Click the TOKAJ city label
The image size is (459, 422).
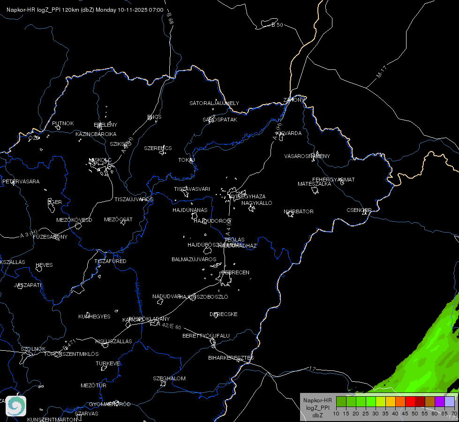[x=187, y=160]
